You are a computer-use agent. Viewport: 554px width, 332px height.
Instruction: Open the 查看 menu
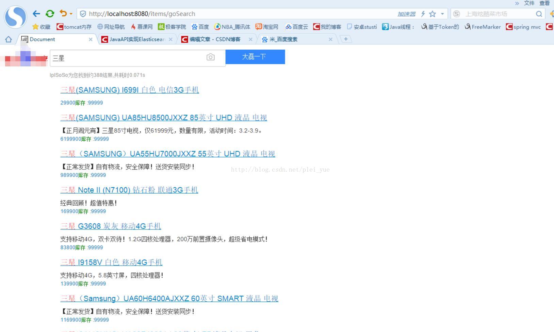click(x=544, y=3)
